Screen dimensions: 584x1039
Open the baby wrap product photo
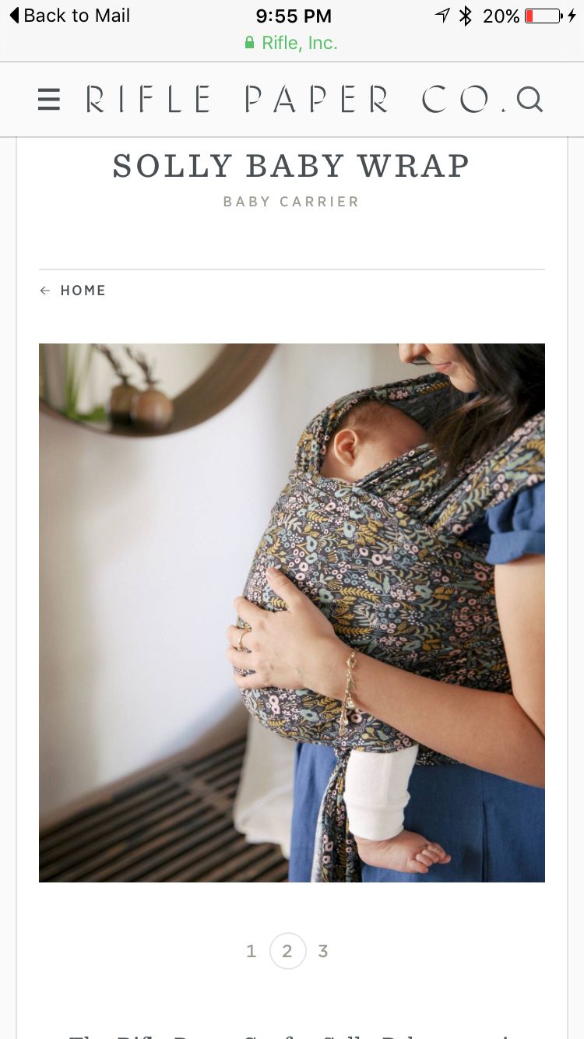coord(292,613)
